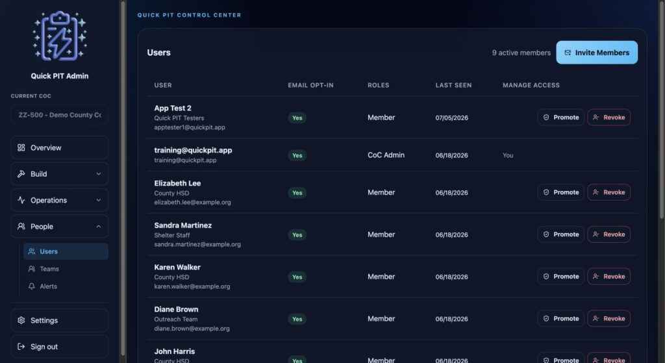Go to the Alerts page
665x363 pixels.
point(66,286)
